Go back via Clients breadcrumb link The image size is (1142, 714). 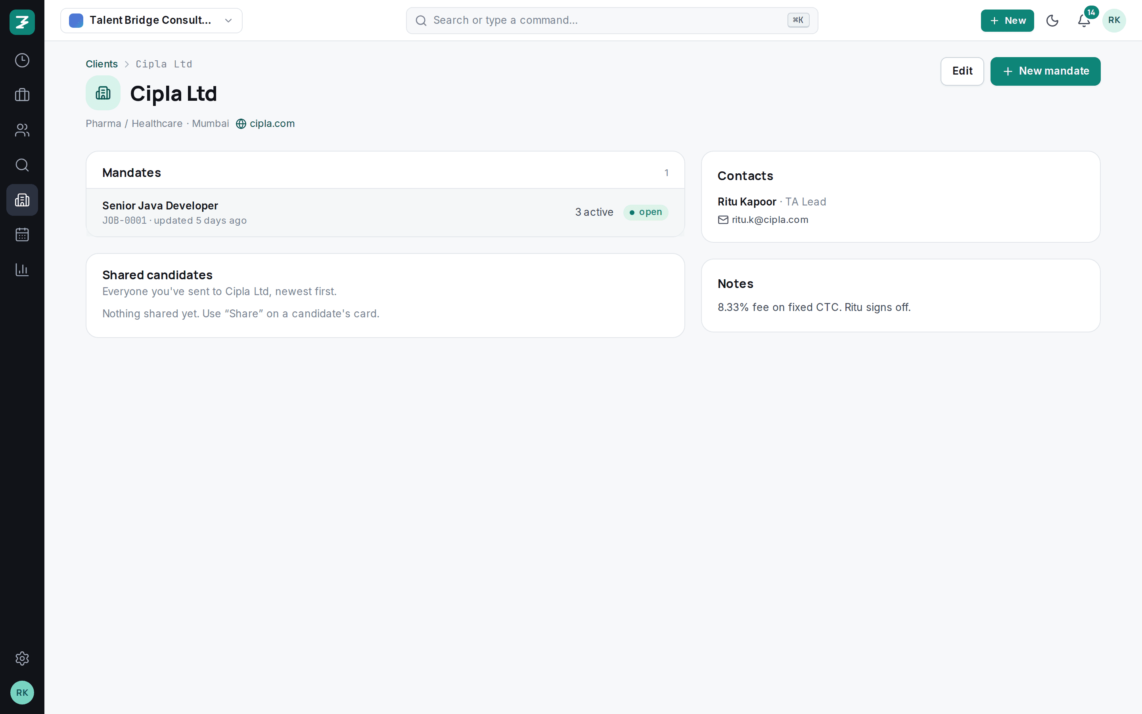(x=102, y=64)
